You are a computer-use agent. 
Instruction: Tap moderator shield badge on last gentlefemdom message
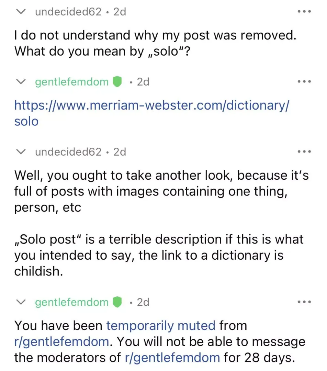pos(117,302)
